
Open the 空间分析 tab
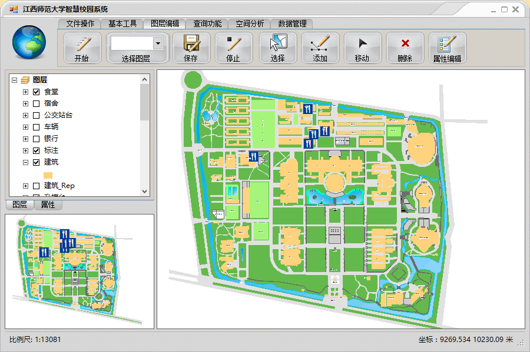(x=250, y=24)
